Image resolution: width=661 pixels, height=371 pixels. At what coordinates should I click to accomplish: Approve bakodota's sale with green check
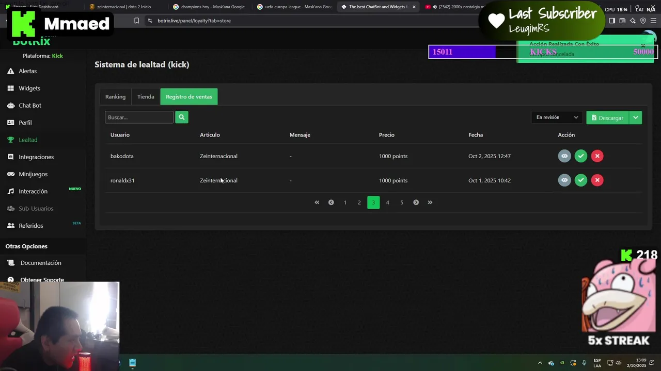tap(581, 156)
